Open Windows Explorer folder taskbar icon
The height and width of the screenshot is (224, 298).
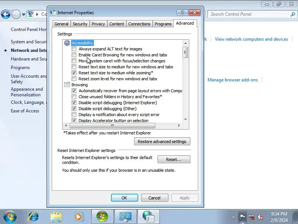click(x=56, y=217)
